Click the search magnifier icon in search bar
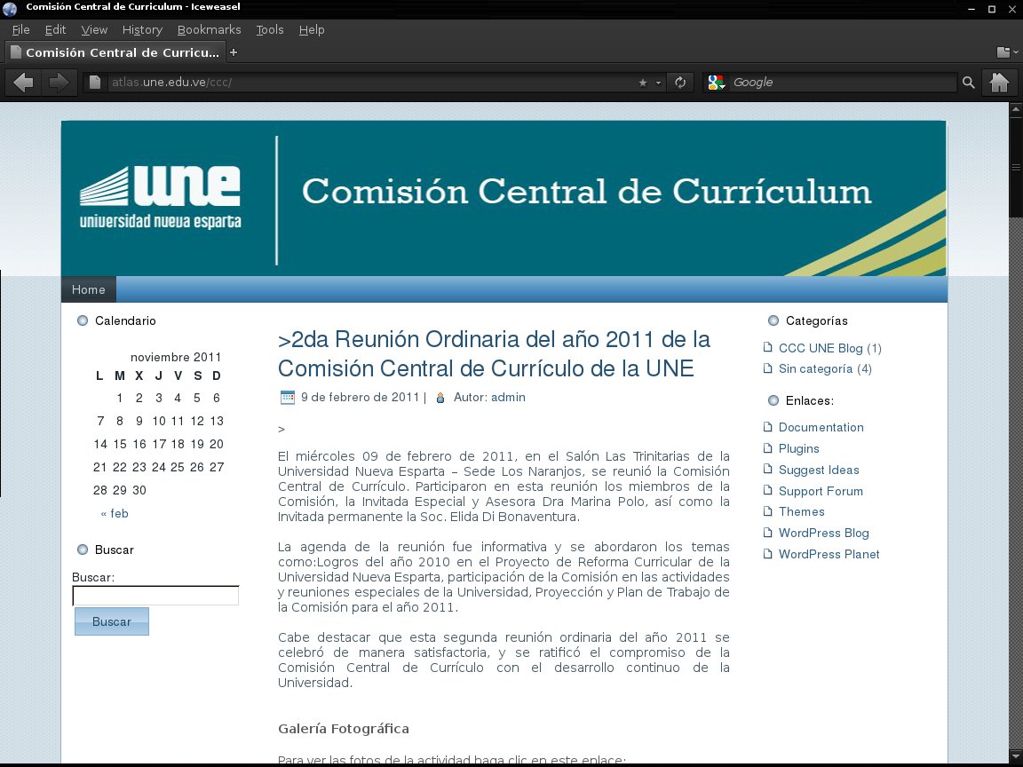This screenshot has width=1023, height=767. pos(968,83)
